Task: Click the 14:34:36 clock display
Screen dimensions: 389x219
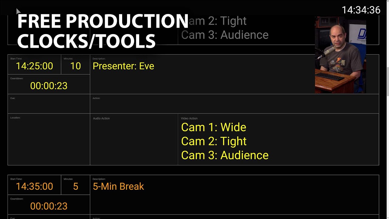Action: 361,10
